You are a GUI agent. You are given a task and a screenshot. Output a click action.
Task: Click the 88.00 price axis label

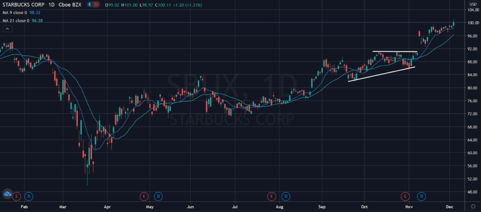pos(472,62)
